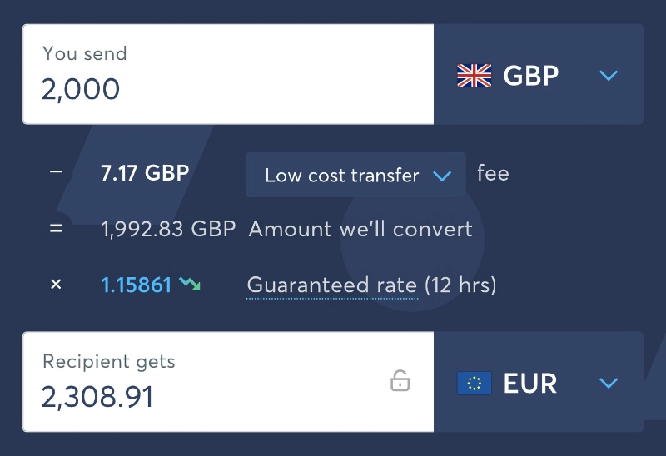
Task: Click the 7.17 GBP fee amount
Action: (x=144, y=174)
